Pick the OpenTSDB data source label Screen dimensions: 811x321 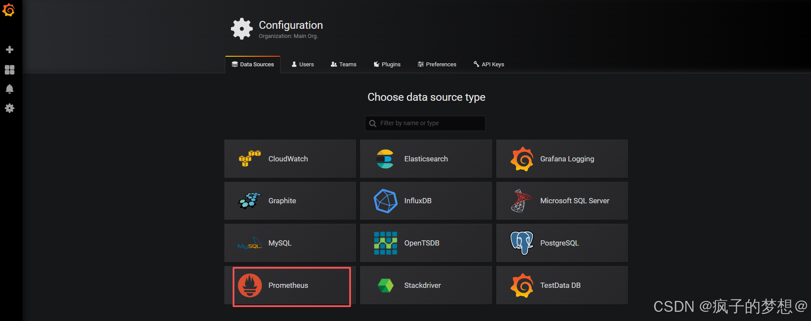pyautogui.click(x=422, y=243)
